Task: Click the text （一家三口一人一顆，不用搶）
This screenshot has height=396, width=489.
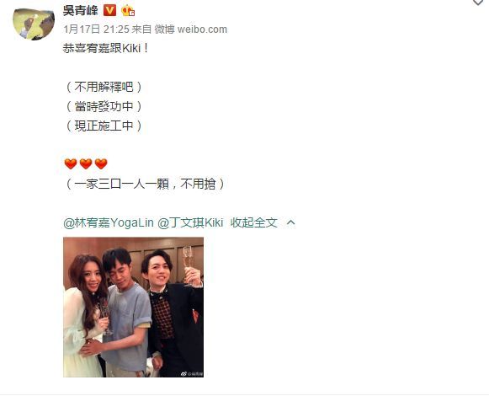Action: (x=145, y=185)
